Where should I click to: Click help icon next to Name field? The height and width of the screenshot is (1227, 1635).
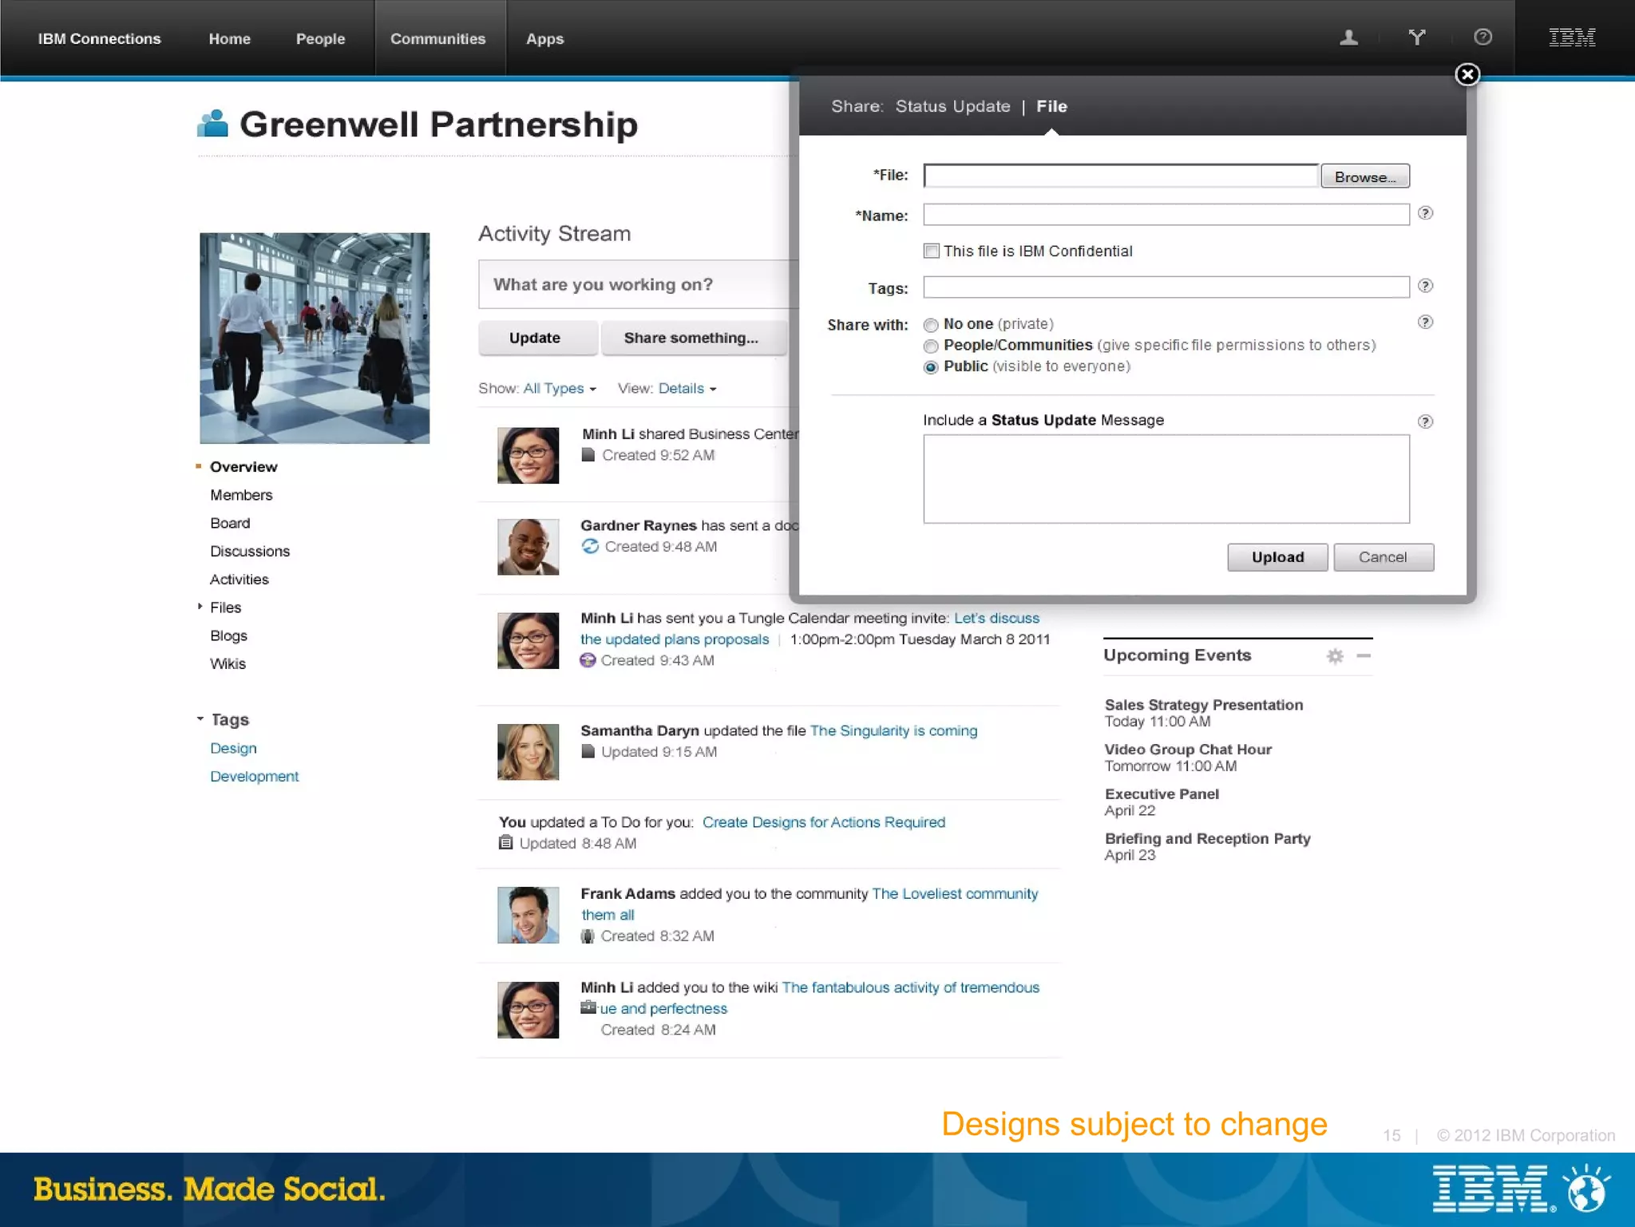[1425, 213]
